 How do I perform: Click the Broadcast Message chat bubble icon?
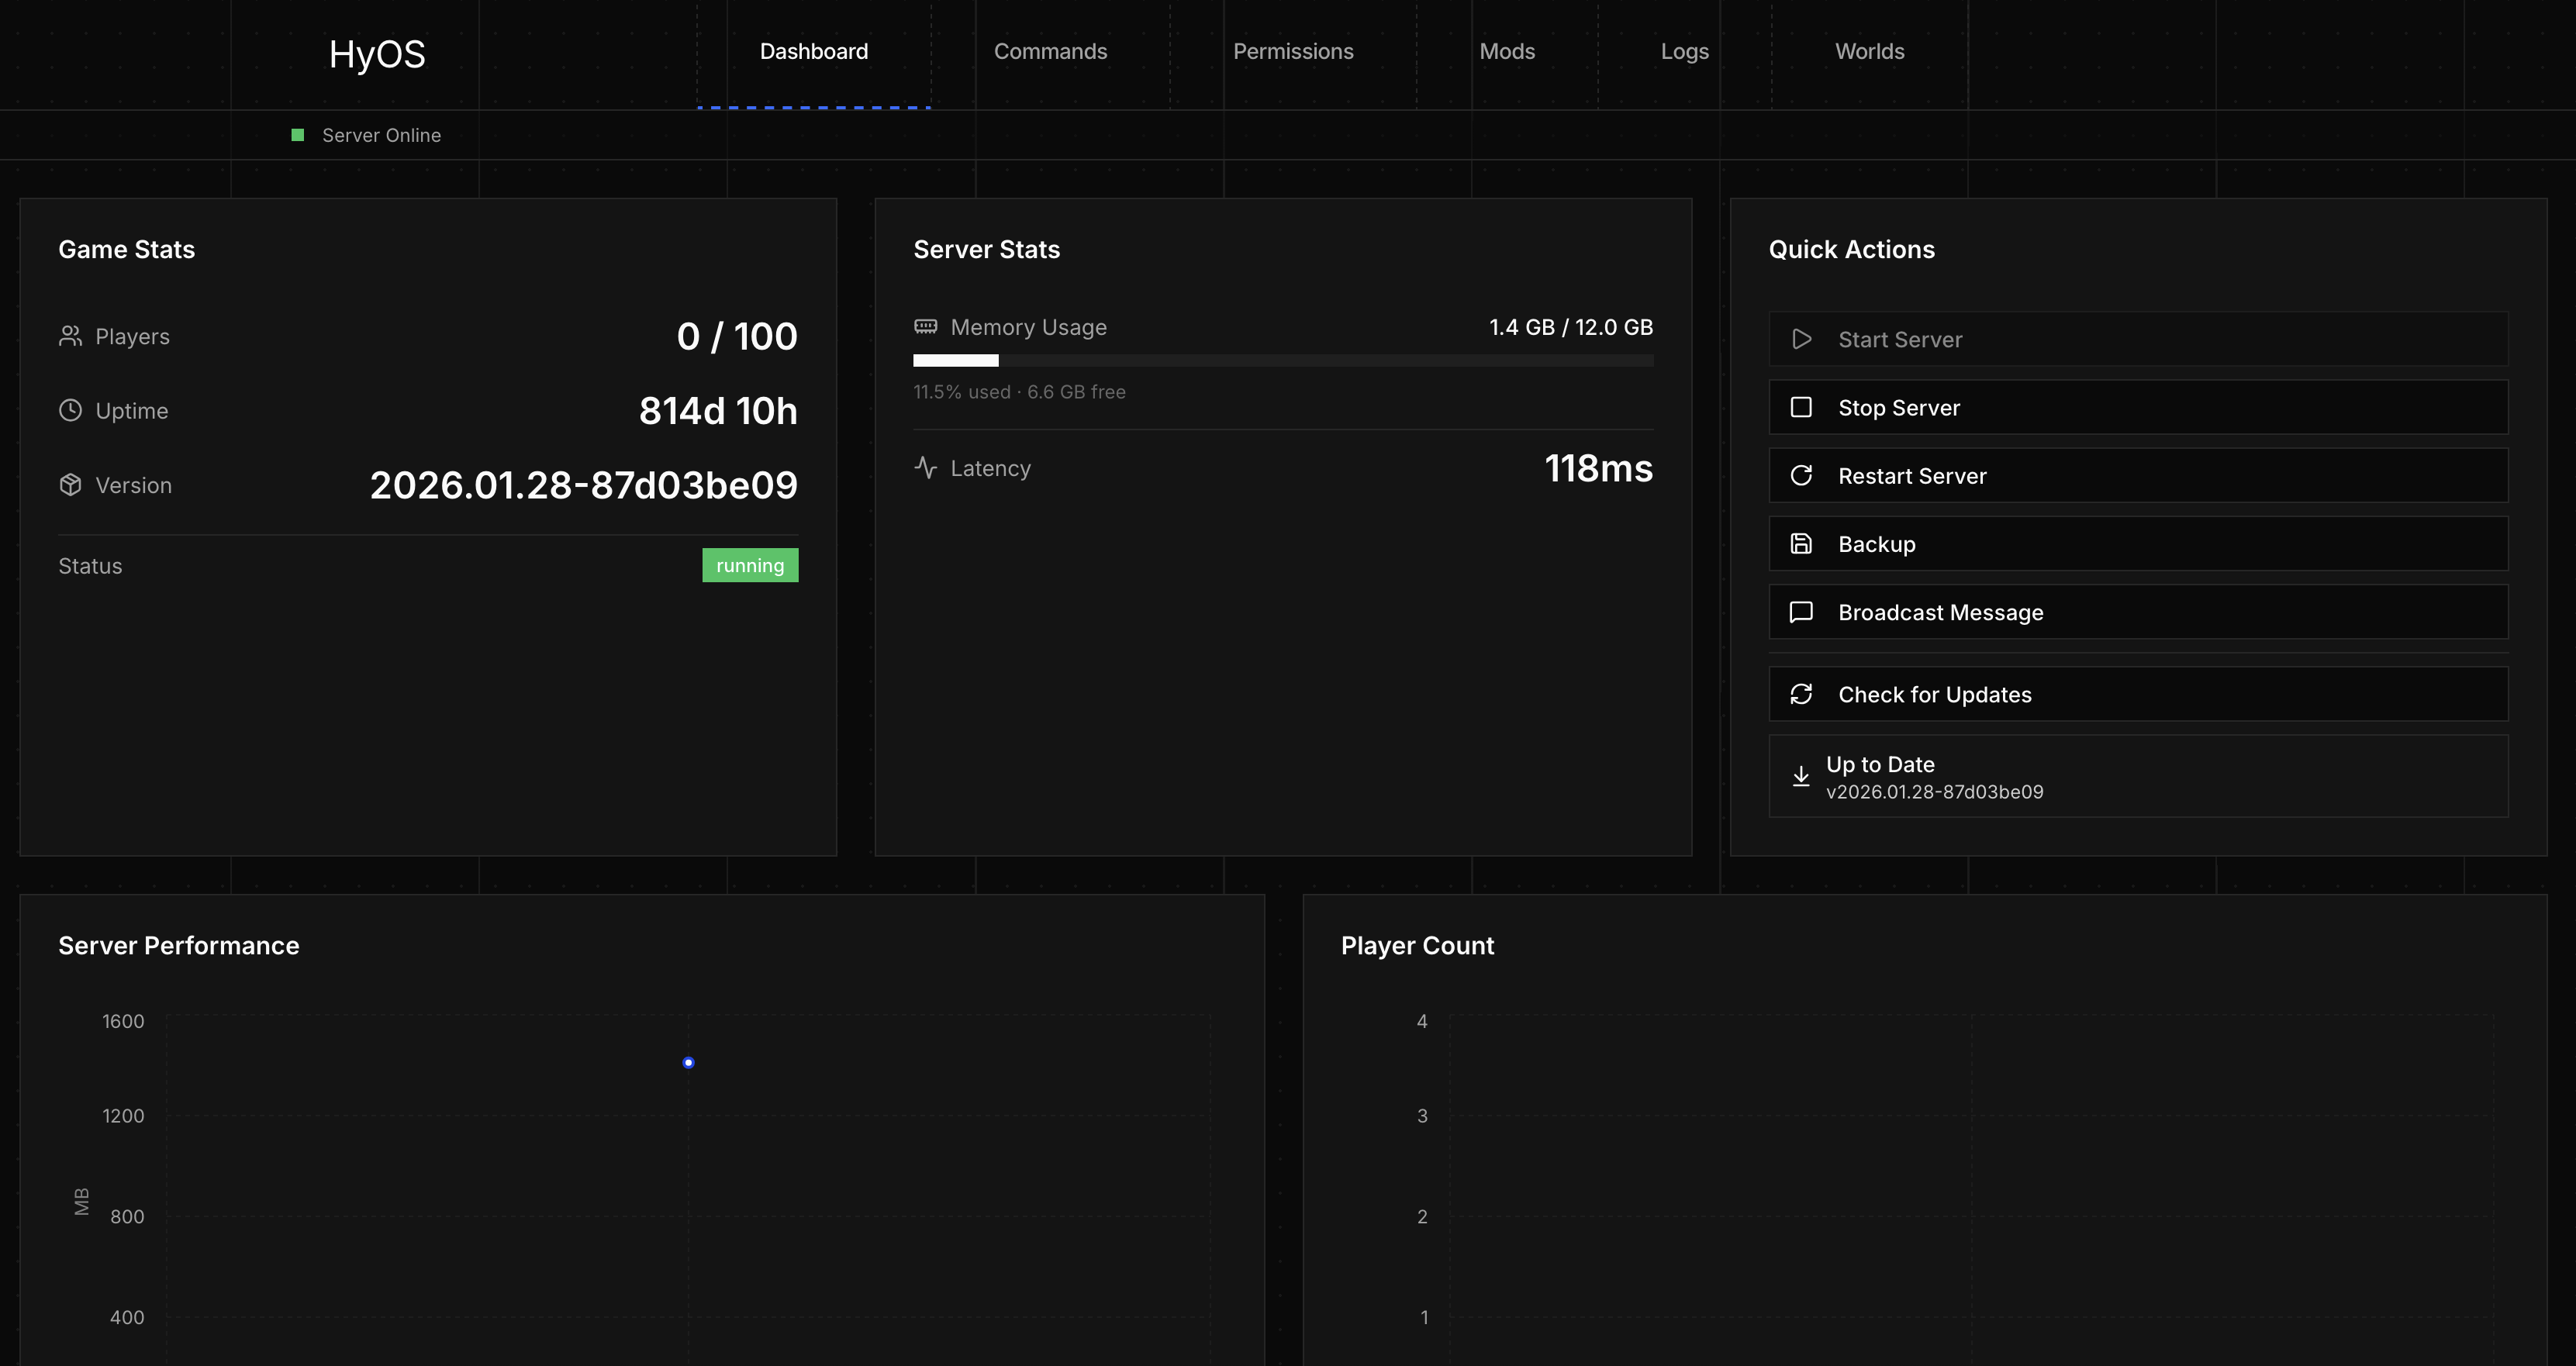coord(1801,612)
